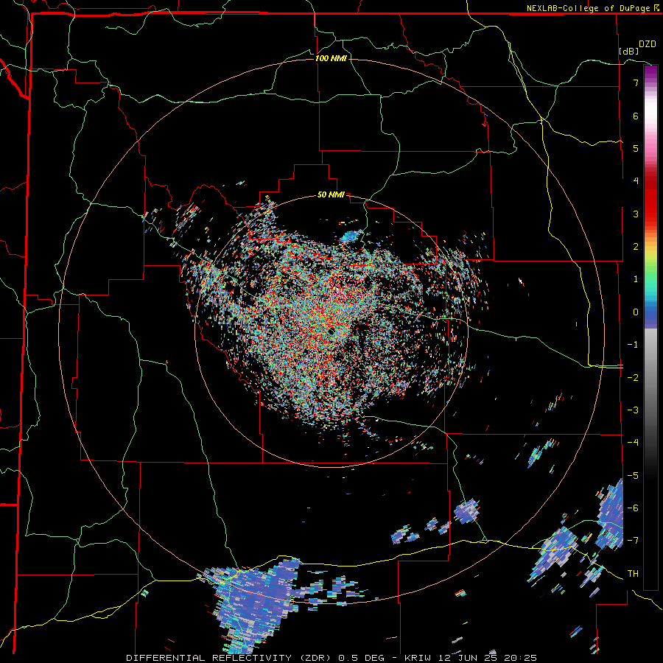The height and width of the screenshot is (663, 663).
Task: Click the [dB] unit label
Action: point(628,51)
